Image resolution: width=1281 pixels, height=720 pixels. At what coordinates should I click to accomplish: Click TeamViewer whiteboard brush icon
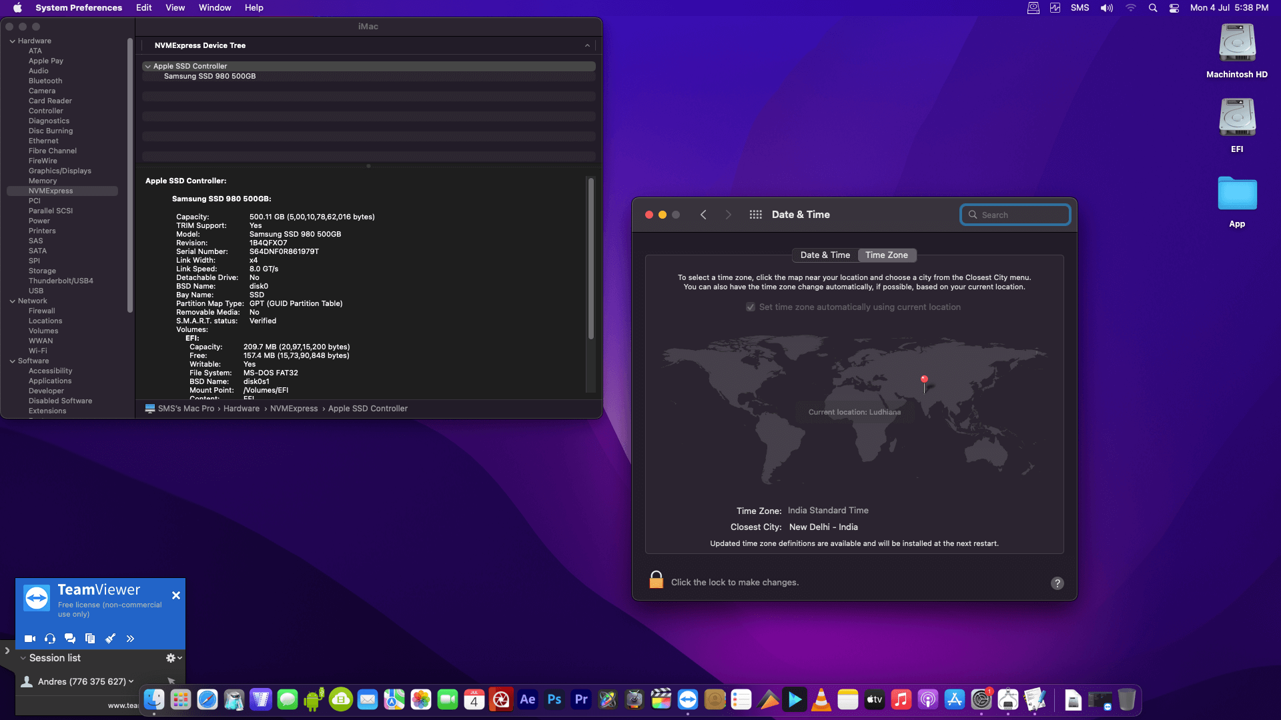111,639
